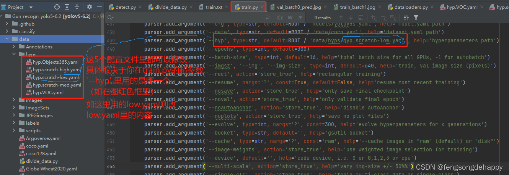
Task: Open the val_batch0_pred.jpg tab
Action: 295,7
